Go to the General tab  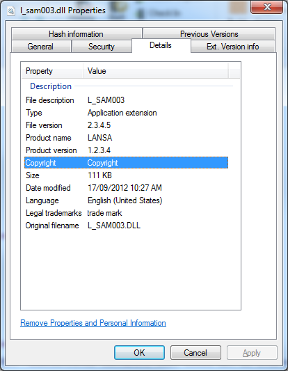(x=40, y=47)
